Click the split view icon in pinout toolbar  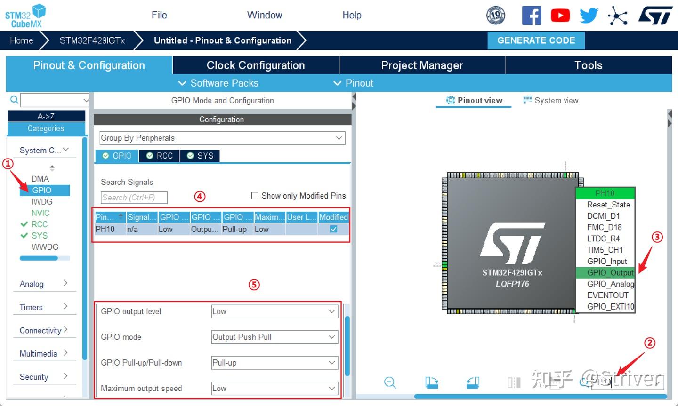tap(514, 382)
